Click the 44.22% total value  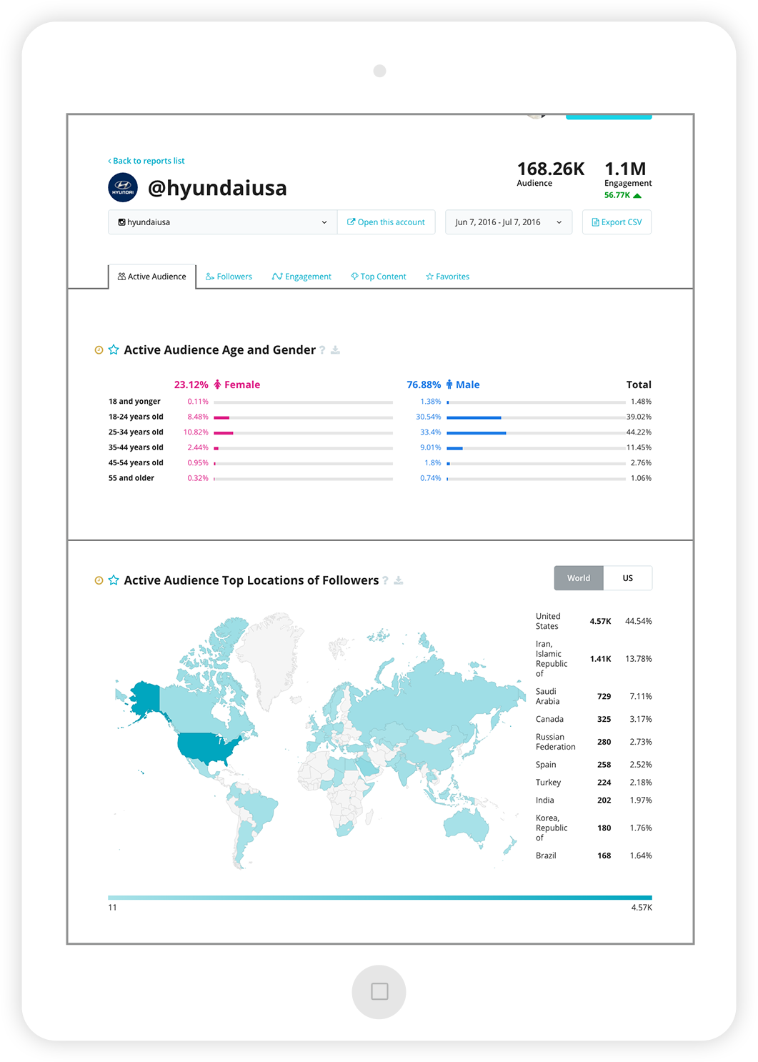tap(639, 432)
